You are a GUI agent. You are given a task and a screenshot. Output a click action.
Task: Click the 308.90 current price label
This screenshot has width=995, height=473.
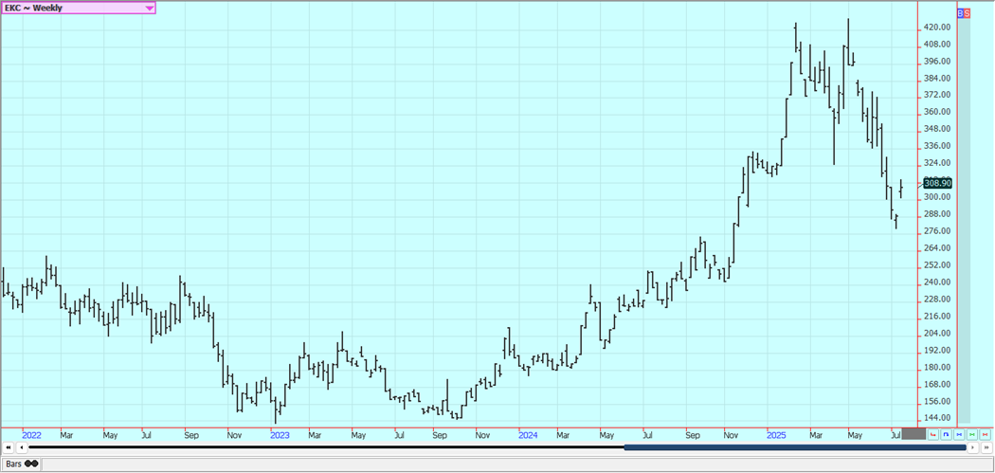938,184
